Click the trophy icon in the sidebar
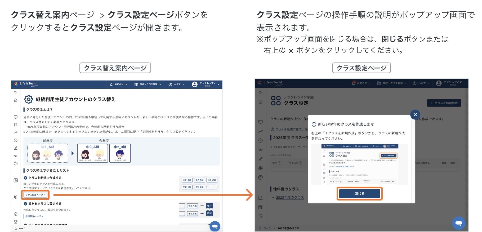This screenshot has width=482, height=232. pyautogui.click(x=16, y=222)
